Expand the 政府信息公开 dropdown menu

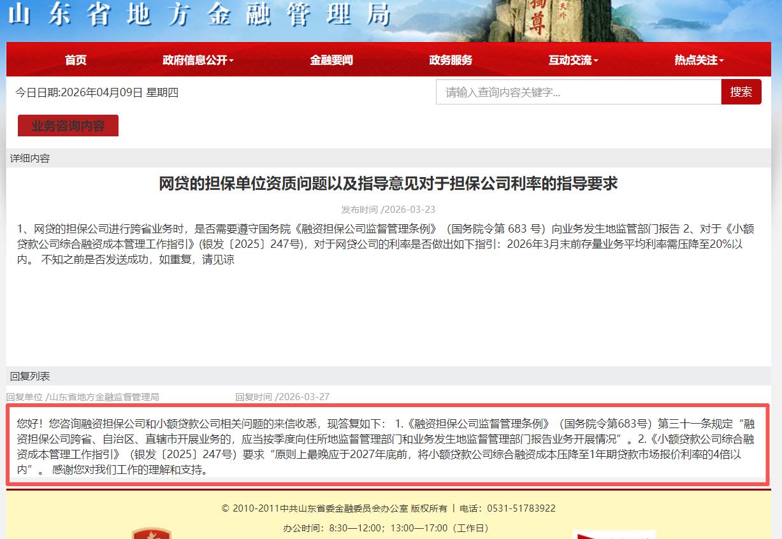198,60
